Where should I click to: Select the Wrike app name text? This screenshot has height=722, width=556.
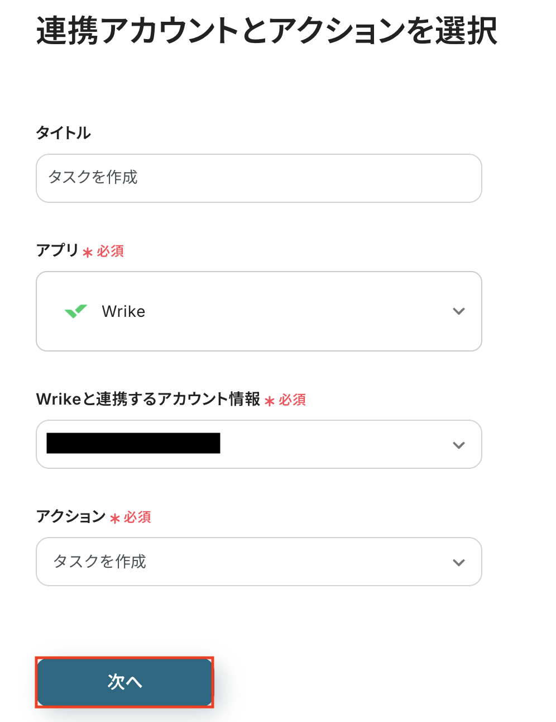(x=123, y=311)
